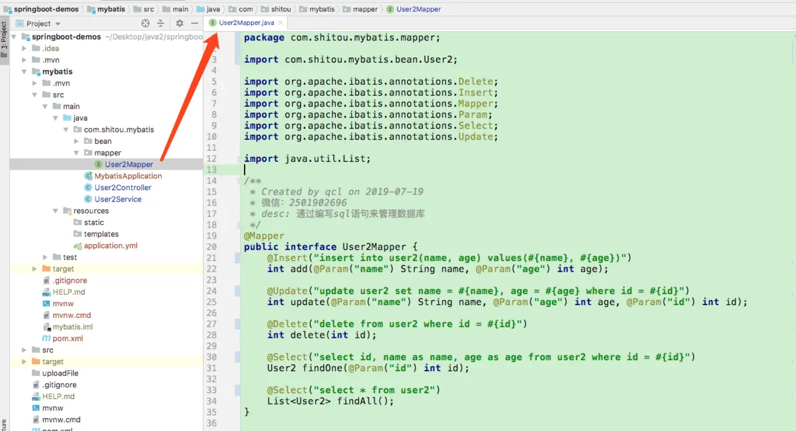
Task: Hide the Project tool window with the minus icon
Action: pyautogui.click(x=195, y=23)
